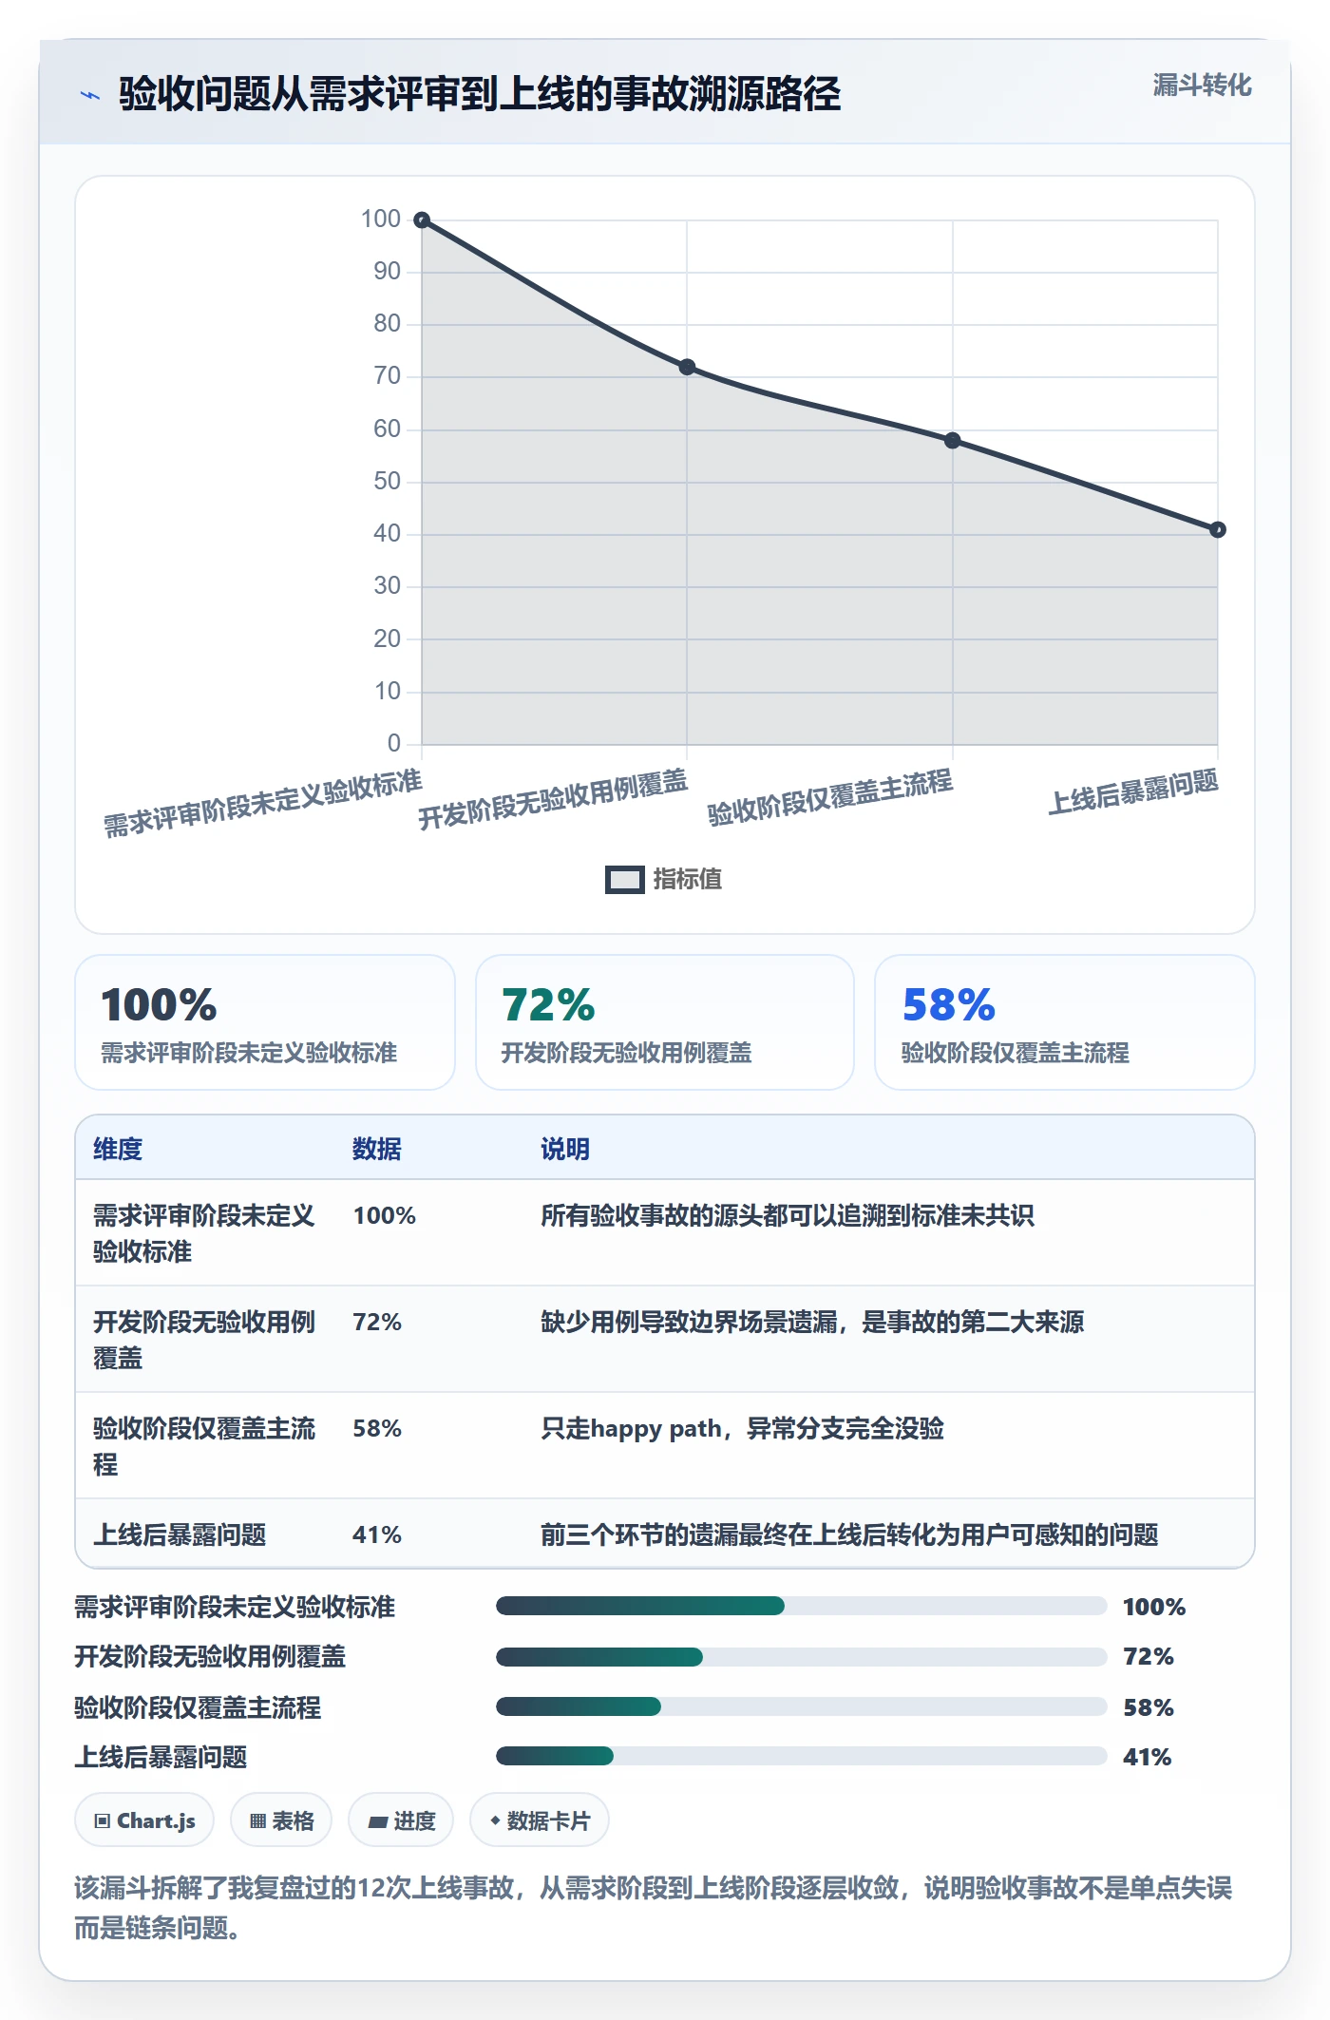
Task: Click the 100% data card
Action: [265, 1022]
